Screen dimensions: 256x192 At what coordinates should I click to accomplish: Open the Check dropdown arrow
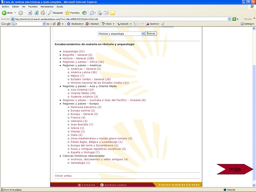coord(114,24)
